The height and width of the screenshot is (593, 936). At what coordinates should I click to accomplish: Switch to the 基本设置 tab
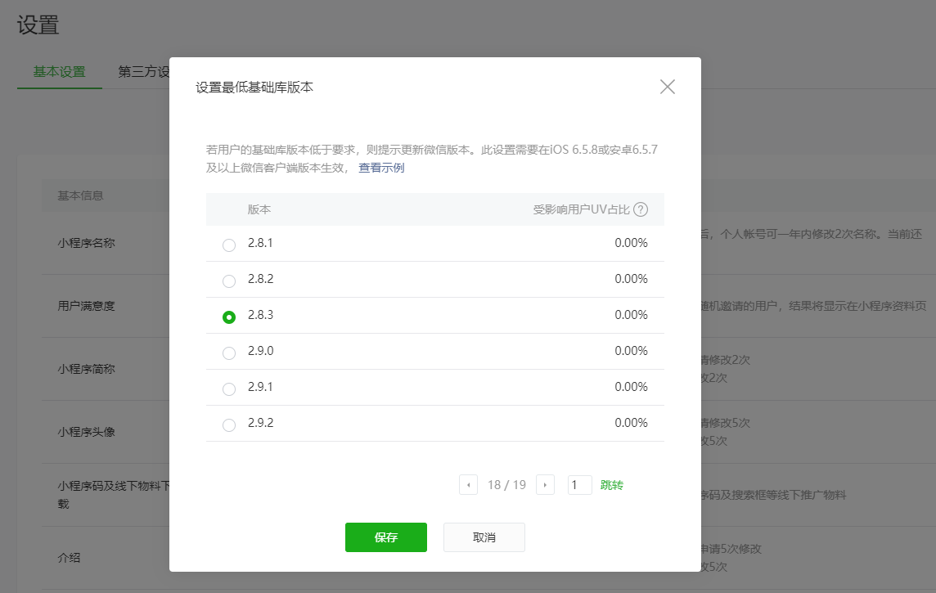tap(59, 72)
